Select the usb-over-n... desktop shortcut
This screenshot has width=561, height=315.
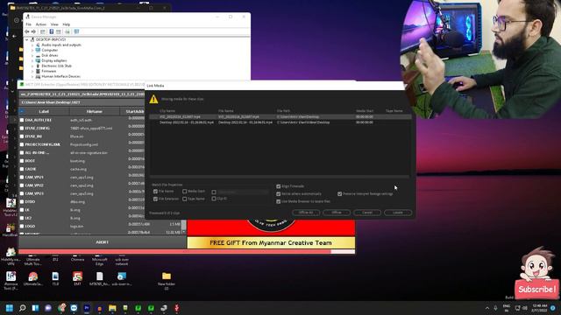(x=122, y=278)
